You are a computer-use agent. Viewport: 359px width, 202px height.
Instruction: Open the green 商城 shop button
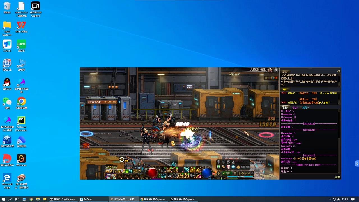pos(227,173)
